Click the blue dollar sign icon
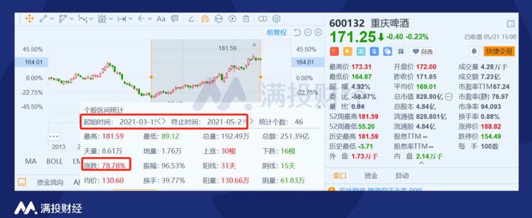This screenshot has height=218, width=532. click(374, 52)
